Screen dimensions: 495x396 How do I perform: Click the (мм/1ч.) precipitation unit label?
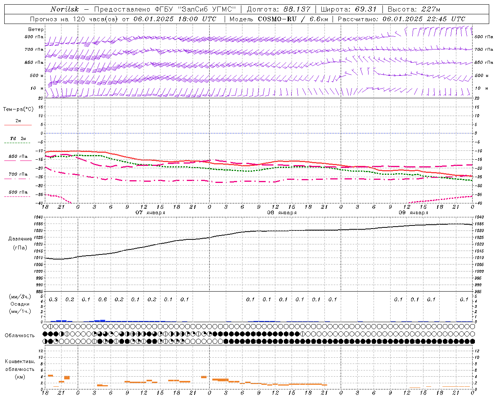pyautogui.click(x=20, y=311)
